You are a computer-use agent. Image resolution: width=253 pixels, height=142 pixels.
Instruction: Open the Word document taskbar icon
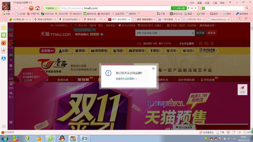85,138
